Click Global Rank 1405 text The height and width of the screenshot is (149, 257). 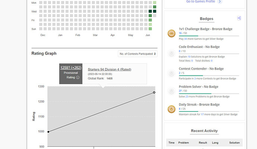[100, 78]
